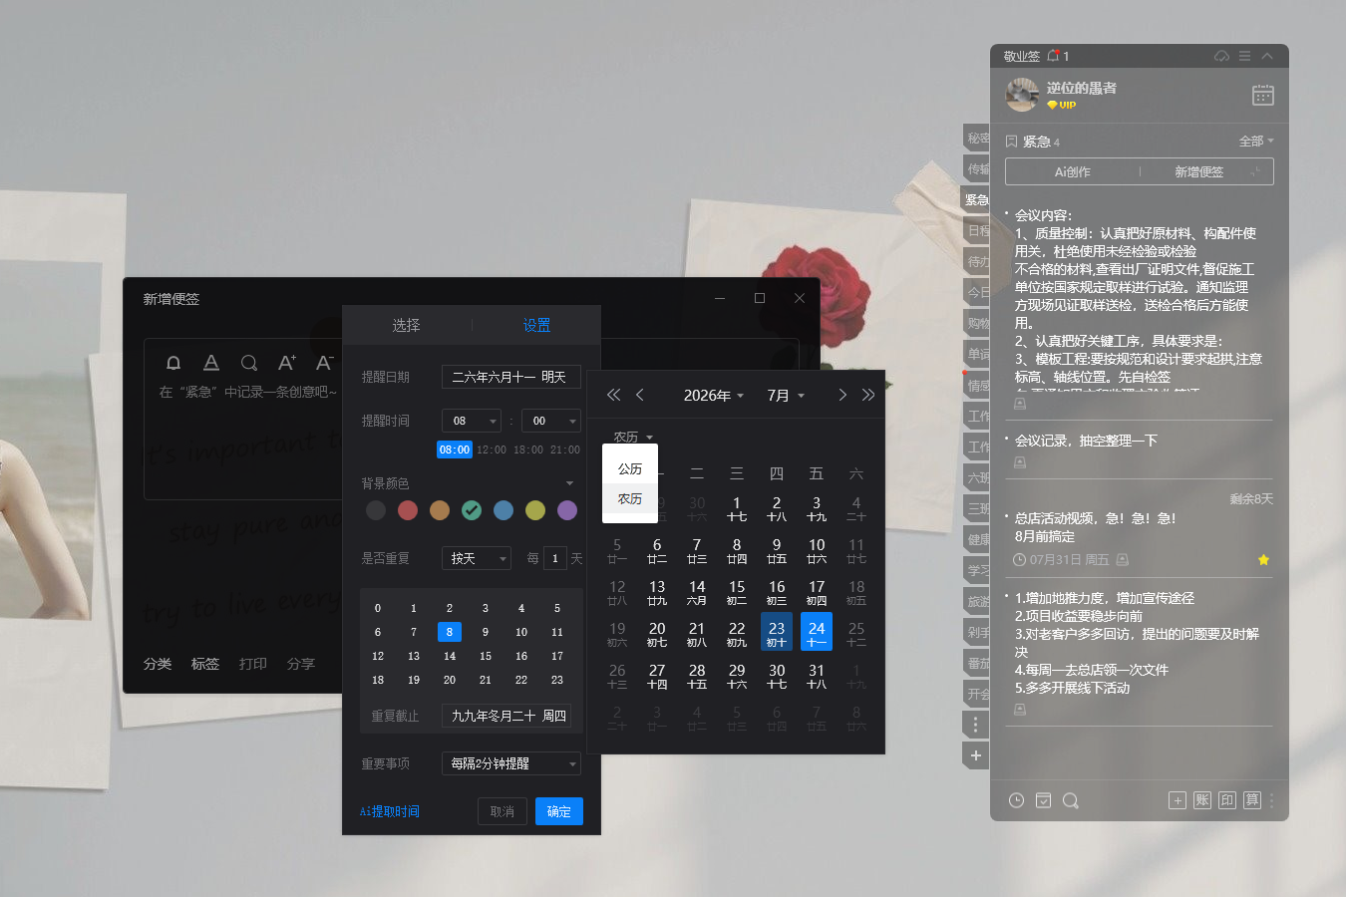Open the minute dropdown showing 00
This screenshot has height=897, width=1346.
(x=550, y=421)
